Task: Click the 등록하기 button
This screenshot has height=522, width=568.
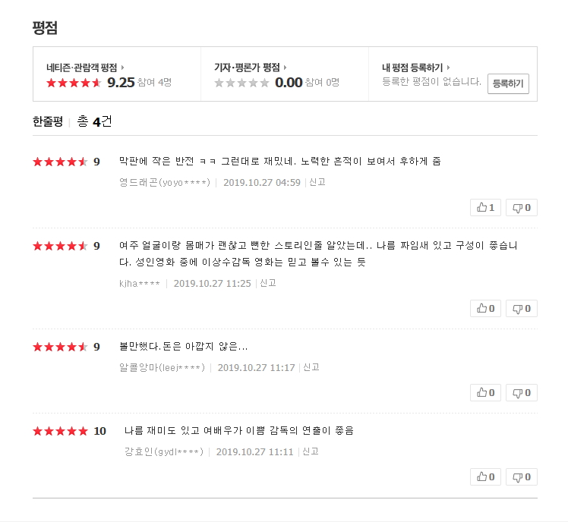Action: click(508, 83)
